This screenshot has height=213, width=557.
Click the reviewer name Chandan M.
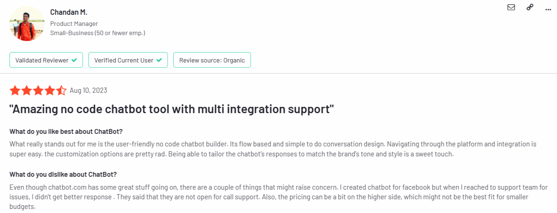(x=69, y=12)
